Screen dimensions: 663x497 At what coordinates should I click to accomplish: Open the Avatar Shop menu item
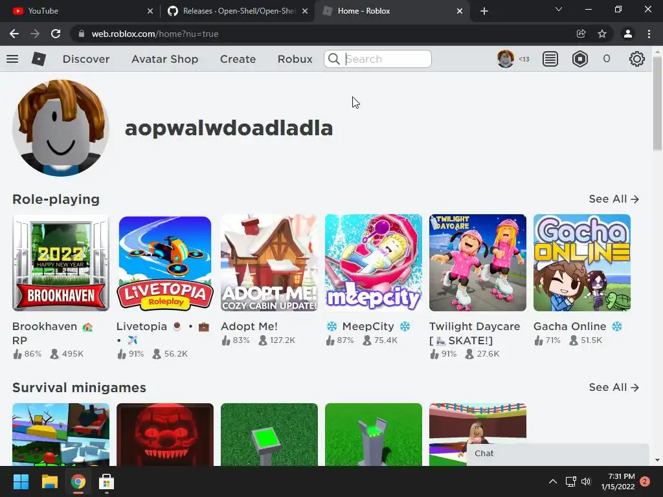click(x=165, y=59)
